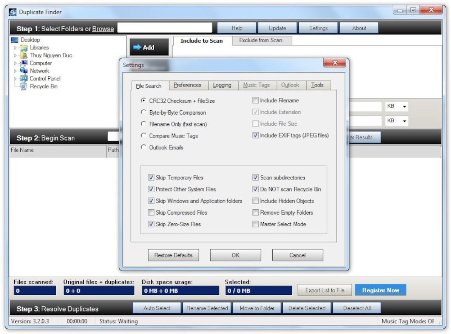Click Delete Selected button
Image resolution: width=451 pixels, height=334 pixels.
point(307,308)
